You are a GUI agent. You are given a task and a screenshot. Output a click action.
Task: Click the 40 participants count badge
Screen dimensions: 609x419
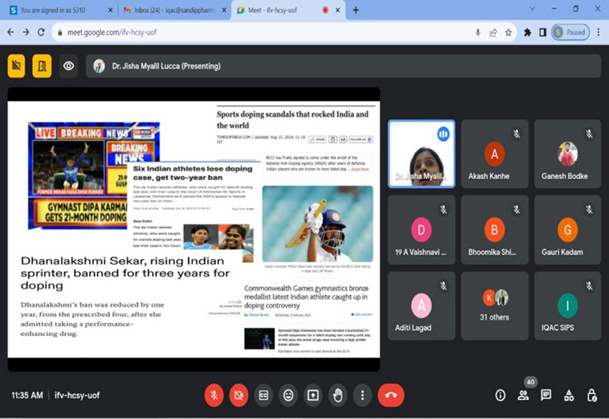(531, 382)
